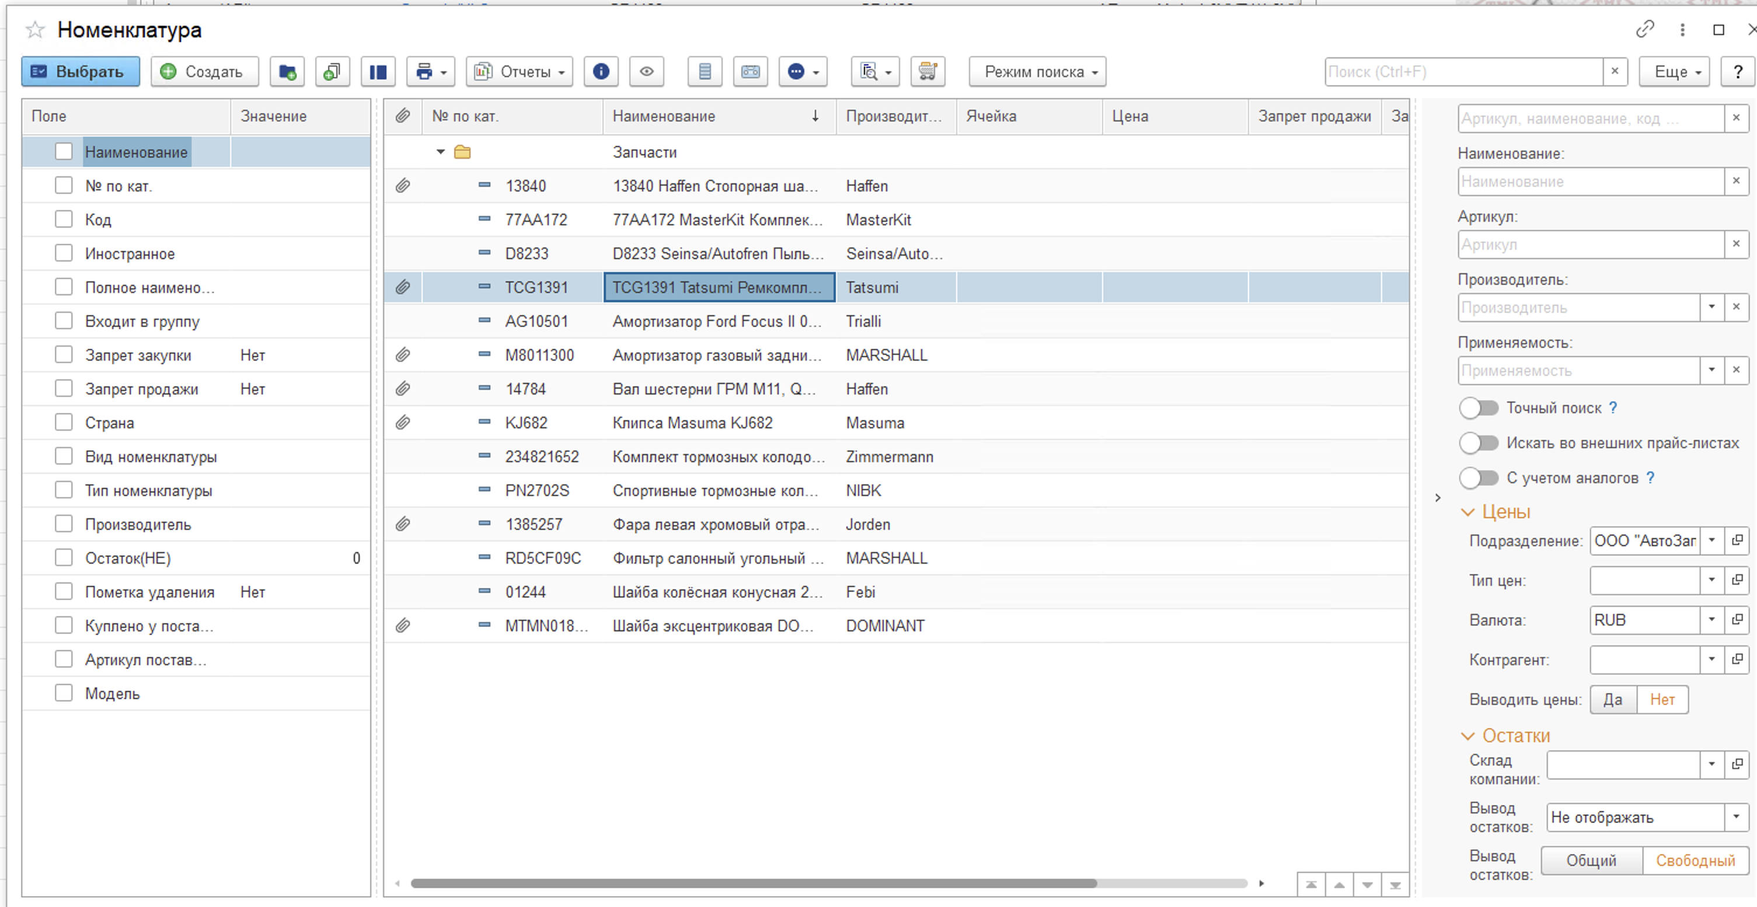This screenshot has width=1757, height=907.
Task: Check the Наименование field checkbox
Action: (x=64, y=151)
